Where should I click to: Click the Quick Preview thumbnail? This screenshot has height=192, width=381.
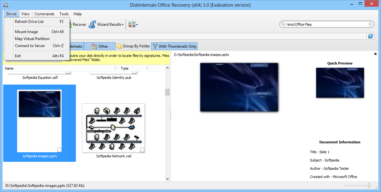tap(340, 83)
